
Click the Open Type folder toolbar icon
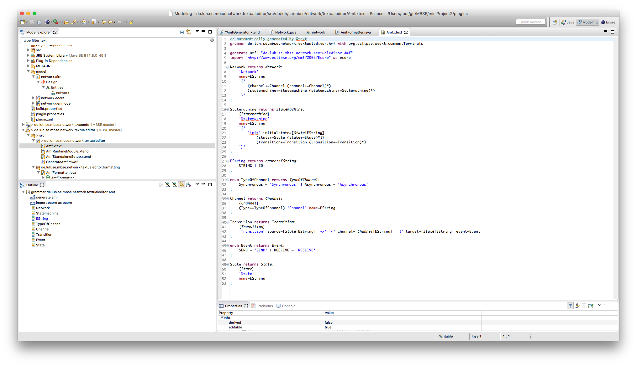pyautogui.click(x=66, y=22)
